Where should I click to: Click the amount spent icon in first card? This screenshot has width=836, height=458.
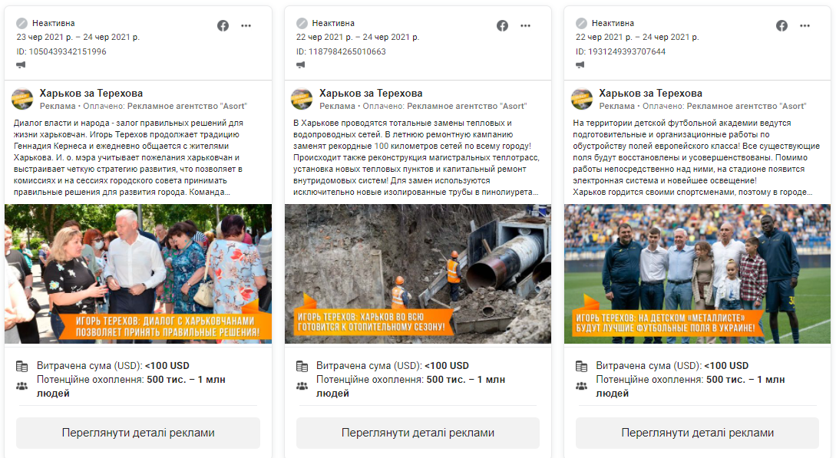pyautogui.click(x=22, y=366)
